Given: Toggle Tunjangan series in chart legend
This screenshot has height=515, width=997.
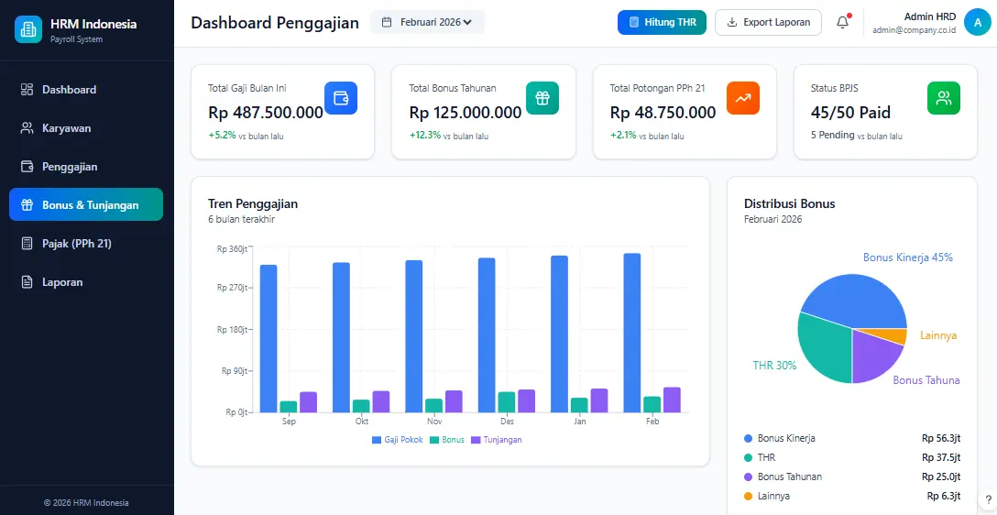Looking at the screenshot, I should pos(496,440).
